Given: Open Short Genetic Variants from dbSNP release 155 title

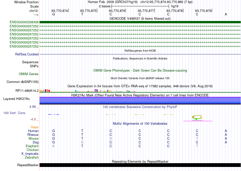Looking at the screenshot, I should (140, 78).
